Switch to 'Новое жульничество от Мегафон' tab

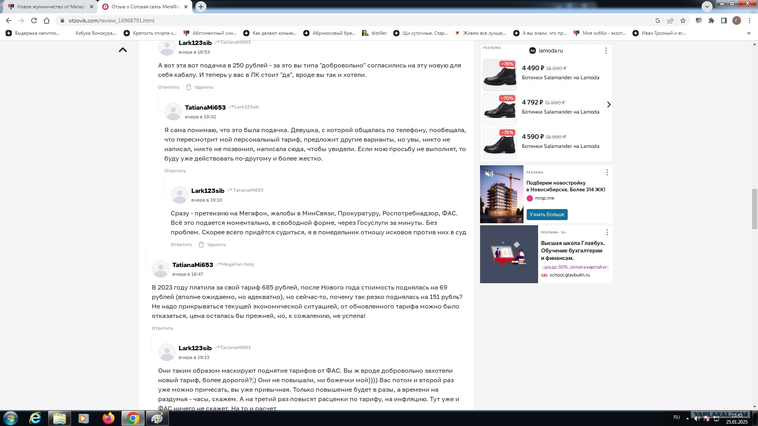pyautogui.click(x=50, y=7)
